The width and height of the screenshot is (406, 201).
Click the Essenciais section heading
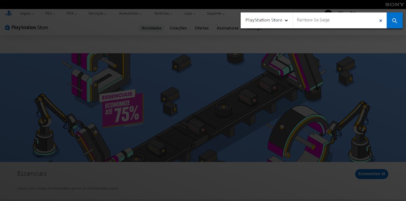point(32,174)
